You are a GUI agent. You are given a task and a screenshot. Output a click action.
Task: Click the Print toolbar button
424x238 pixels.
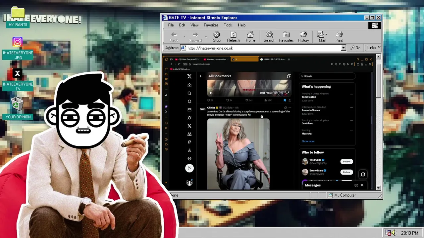pyautogui.click(x=339, y=37)
